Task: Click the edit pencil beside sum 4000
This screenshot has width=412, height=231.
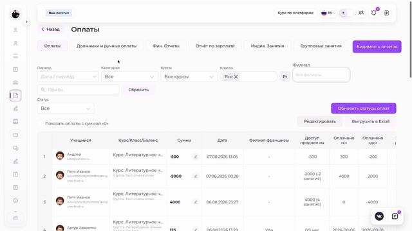Action: point(195,202)
